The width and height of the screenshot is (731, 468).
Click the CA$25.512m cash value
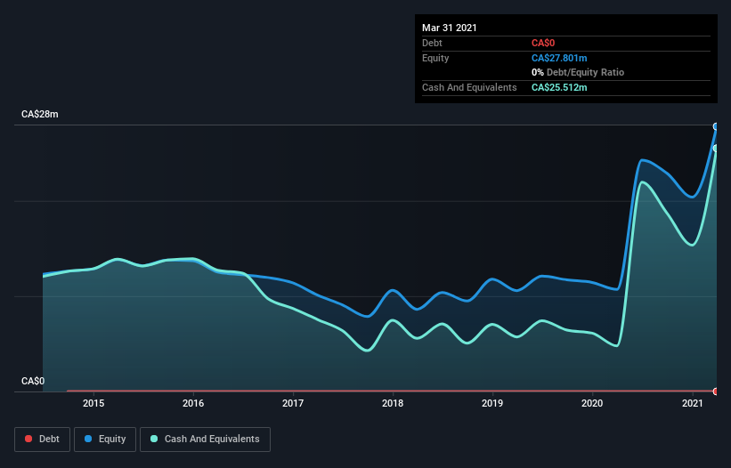[559, 87]
